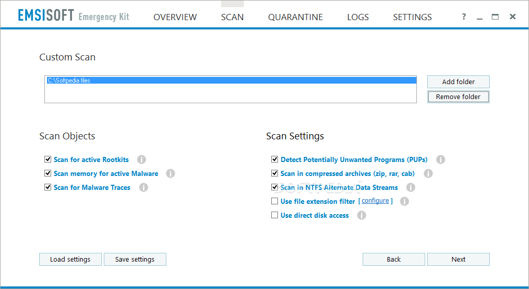Maximize the Emsisoft window

tap(495, 17)
